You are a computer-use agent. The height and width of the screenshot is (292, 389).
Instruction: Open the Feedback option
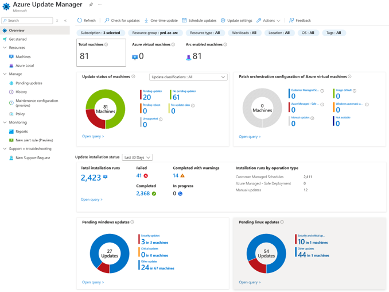pyautogui.click(x=300, y=20)
